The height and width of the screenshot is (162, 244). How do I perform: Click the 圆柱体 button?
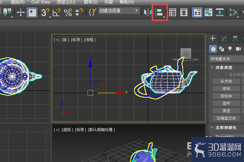[226, 96]
